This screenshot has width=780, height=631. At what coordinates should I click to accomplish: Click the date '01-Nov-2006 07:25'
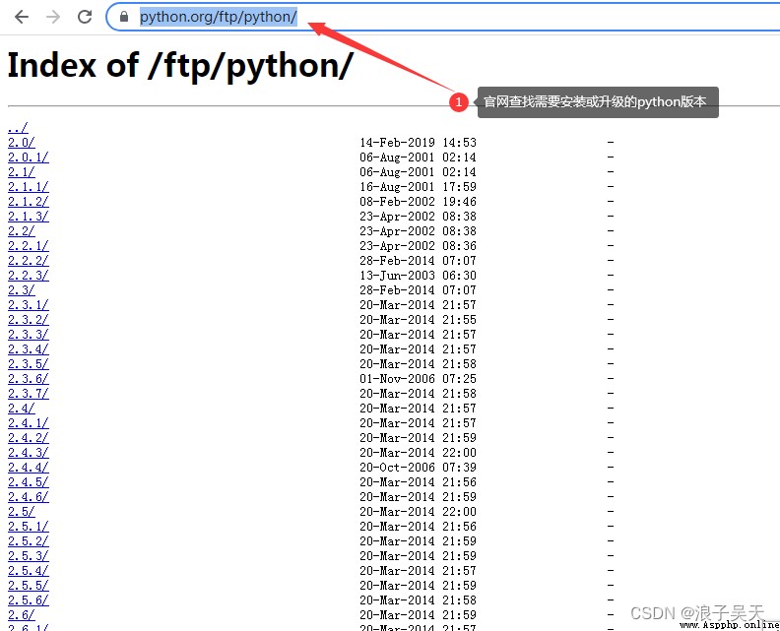(418, 379)
